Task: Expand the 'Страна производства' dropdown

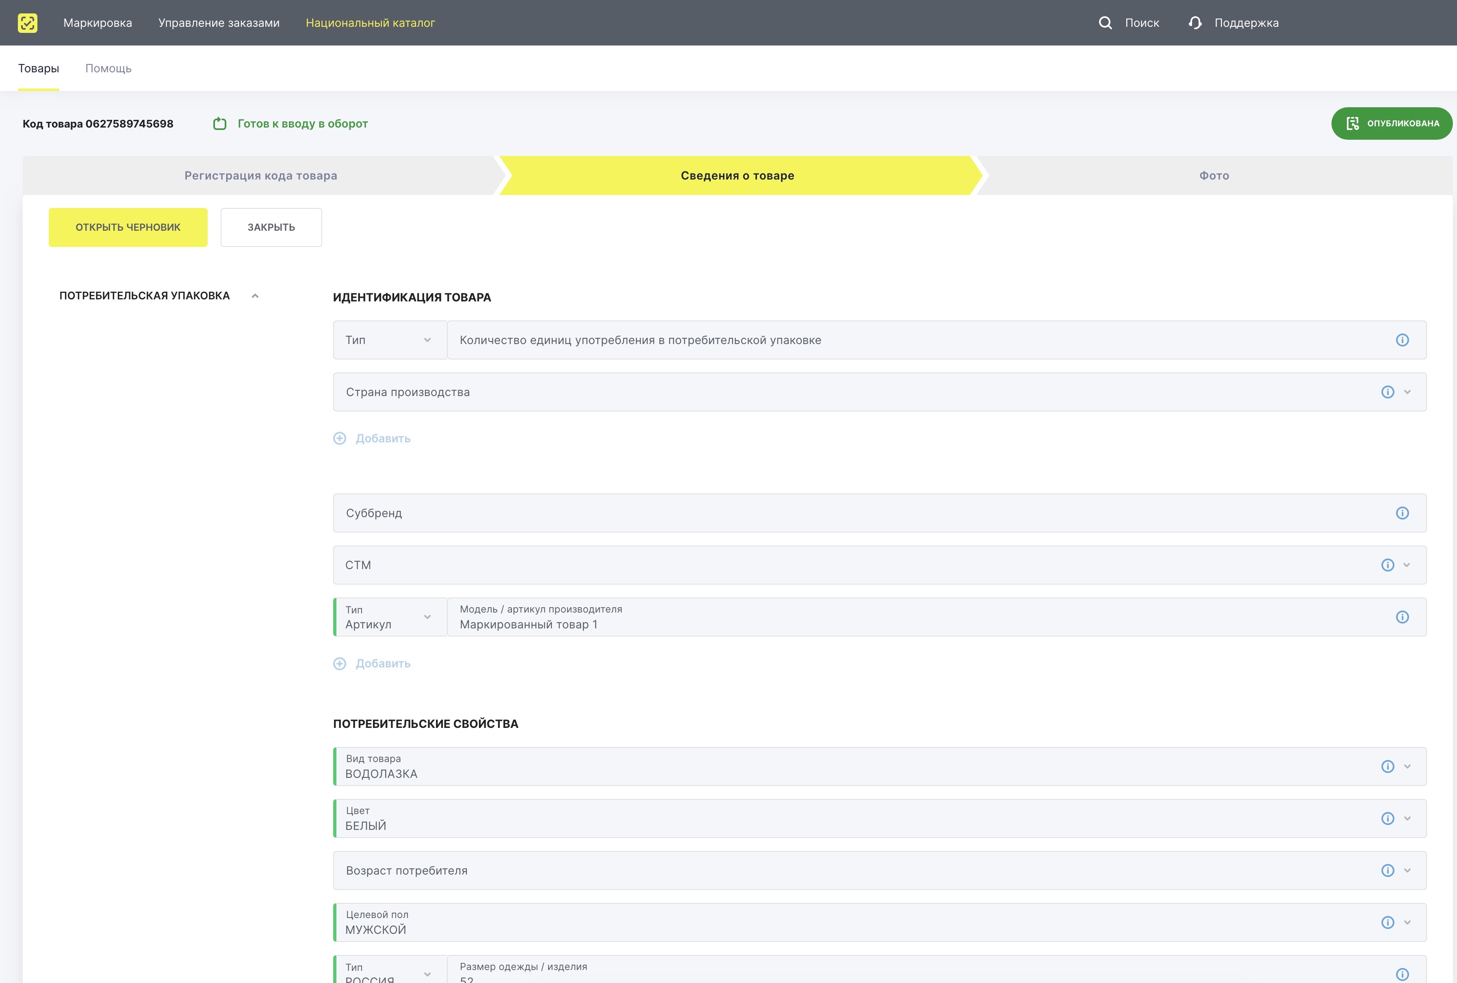Action: [x=1407, y=392]
